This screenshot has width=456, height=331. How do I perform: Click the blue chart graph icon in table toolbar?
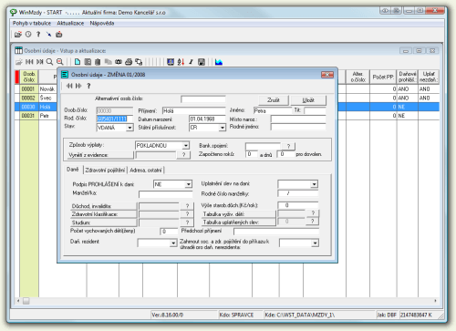click(x=219, y=62)
